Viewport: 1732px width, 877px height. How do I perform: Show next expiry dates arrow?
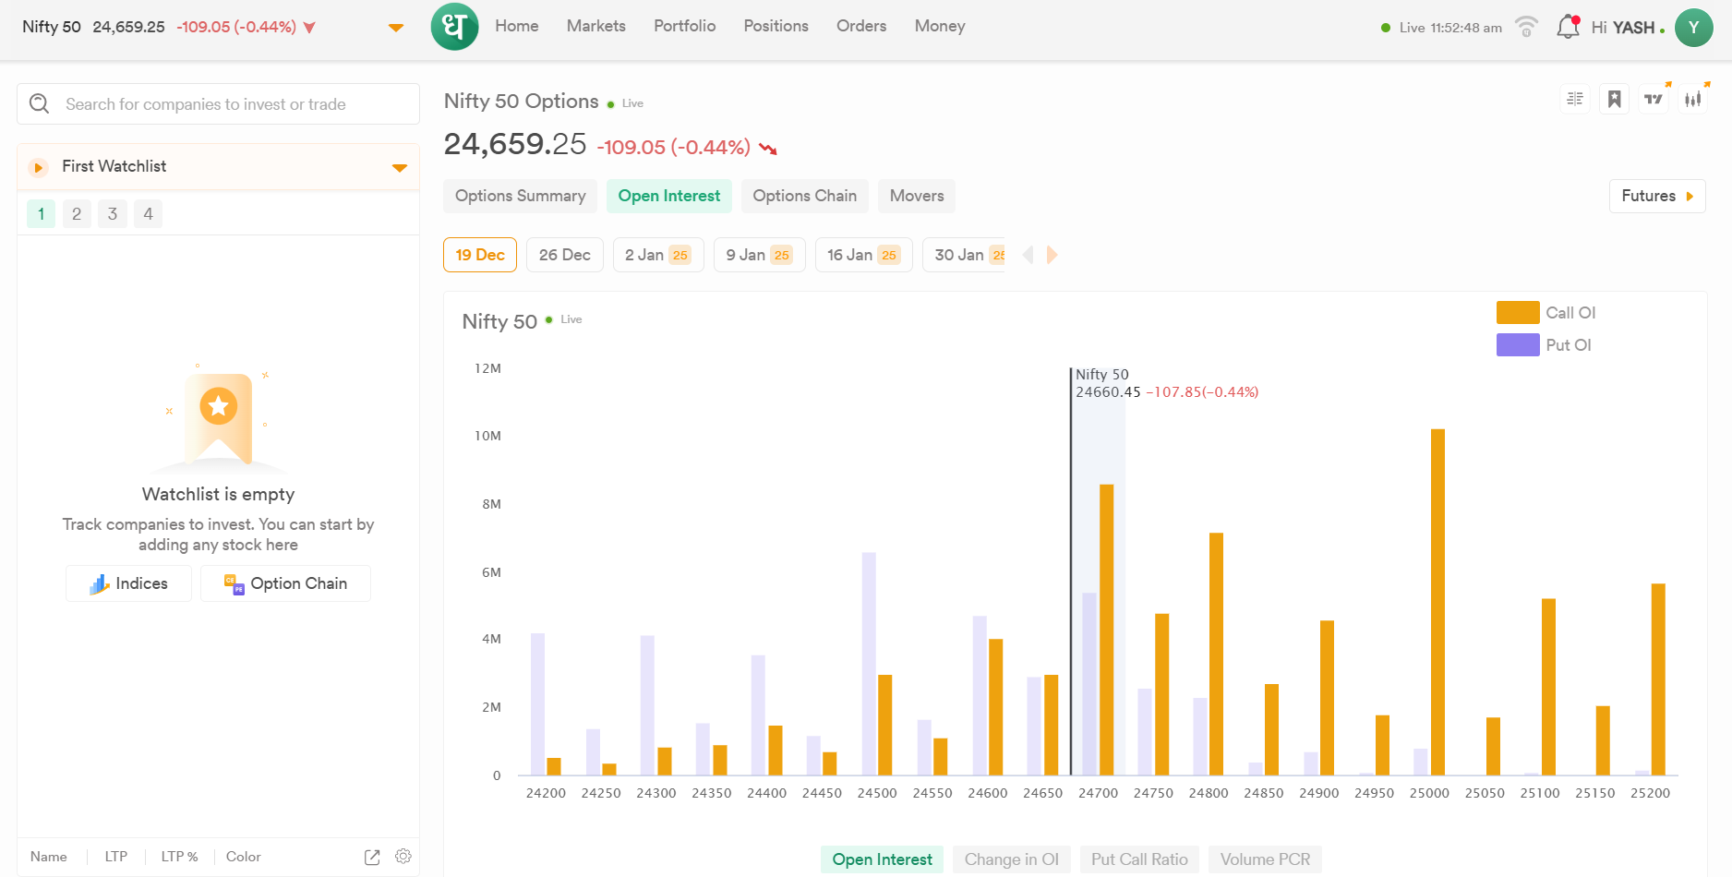(1052, 255)
